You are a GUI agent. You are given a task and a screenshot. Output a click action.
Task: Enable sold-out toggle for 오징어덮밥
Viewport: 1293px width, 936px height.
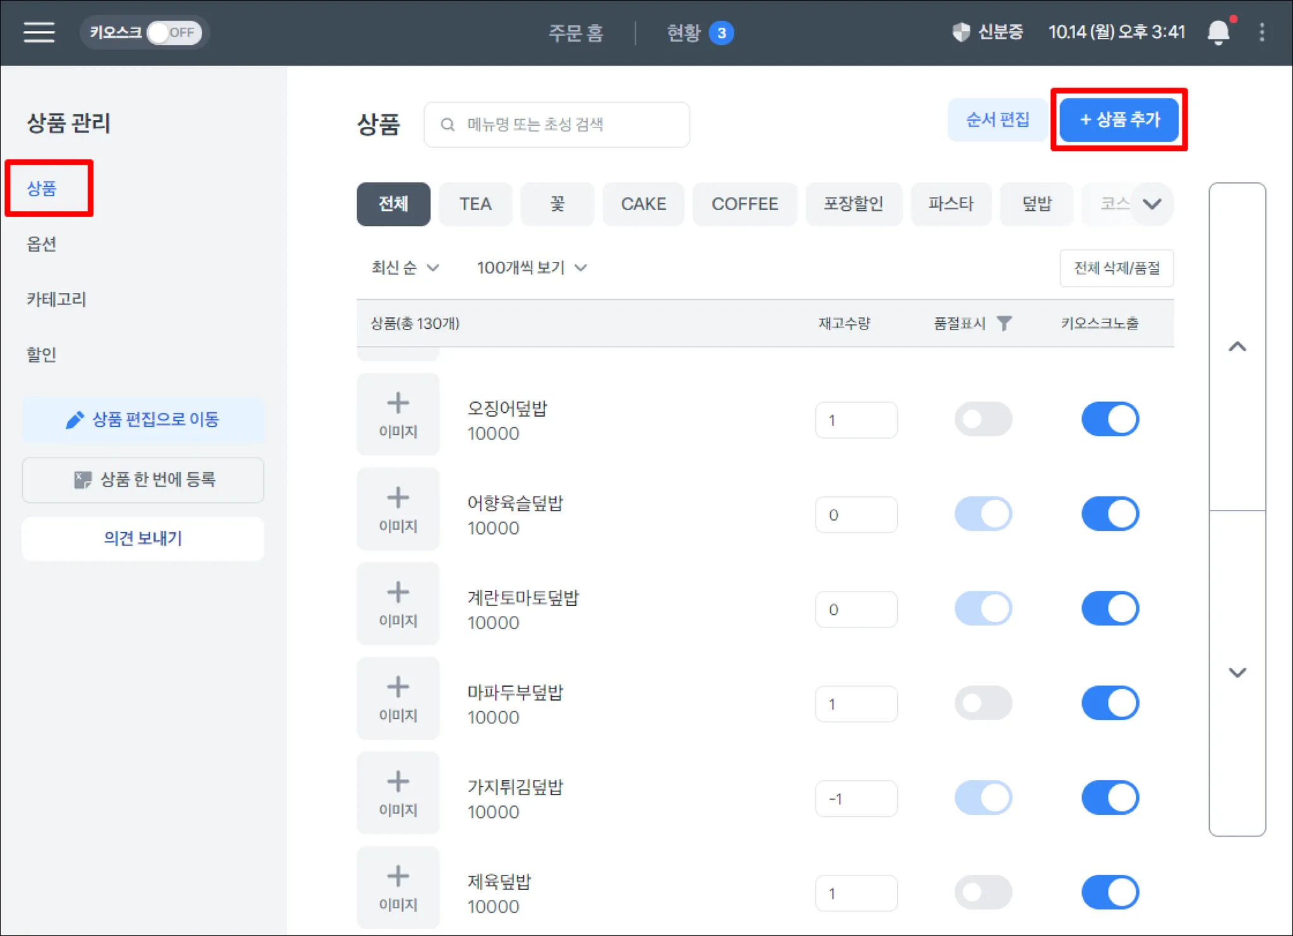tap(982, 419)
